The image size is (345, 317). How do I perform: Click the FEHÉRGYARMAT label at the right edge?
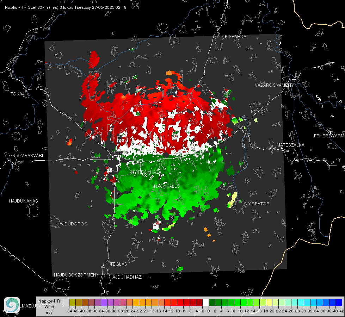(329, 136)
